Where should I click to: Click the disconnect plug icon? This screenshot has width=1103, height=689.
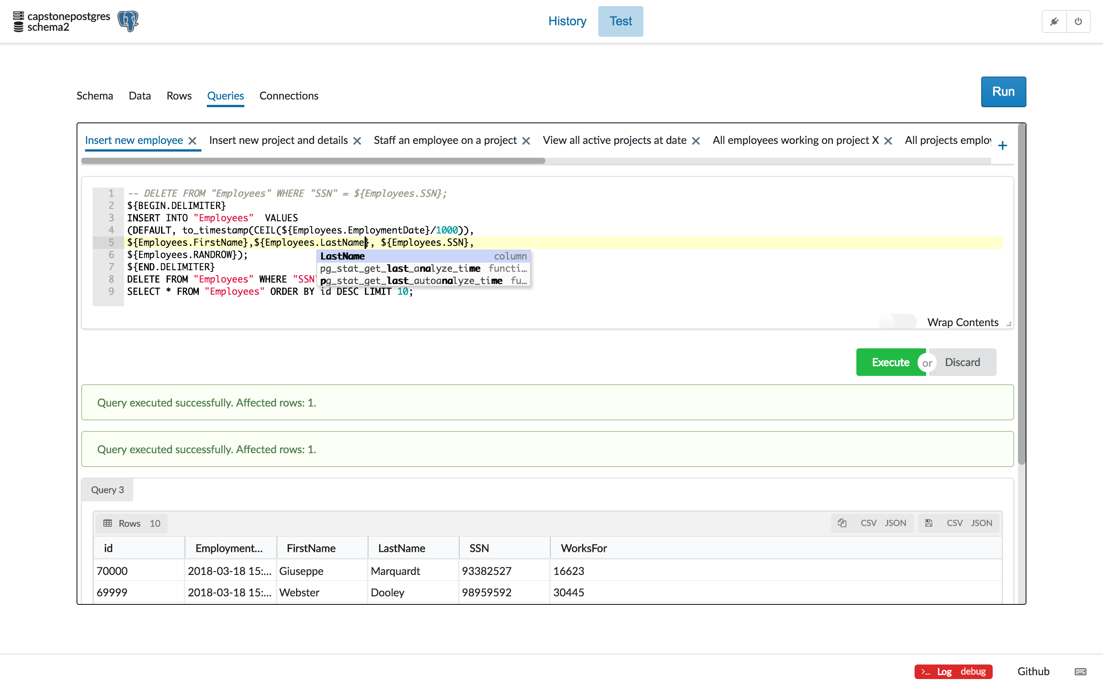[x=1054, y=21]
